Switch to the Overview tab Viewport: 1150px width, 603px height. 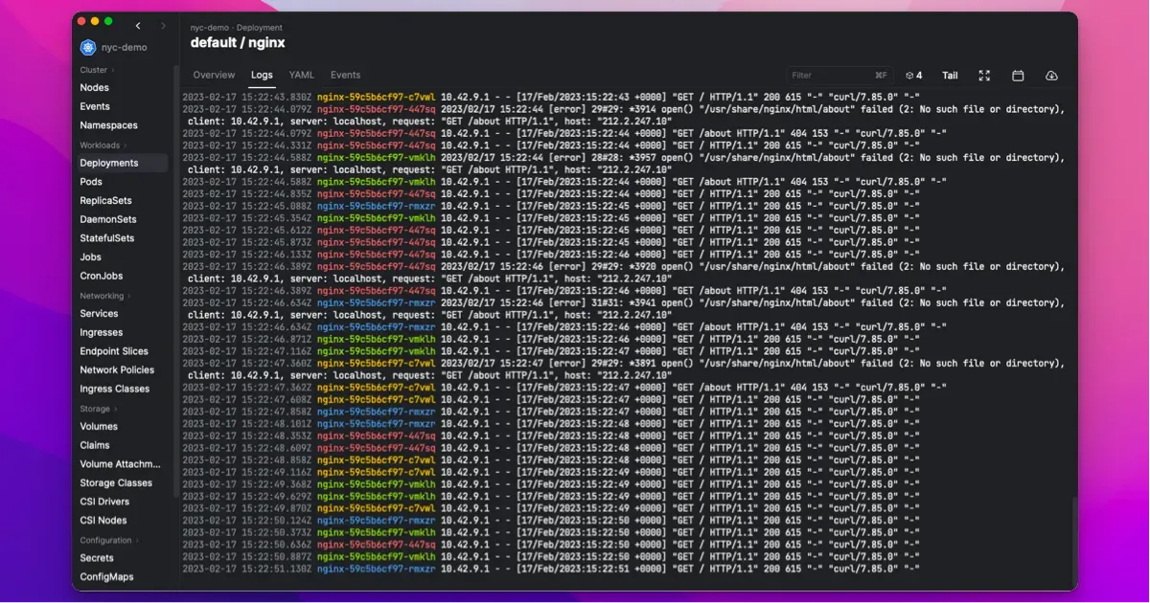214,75
